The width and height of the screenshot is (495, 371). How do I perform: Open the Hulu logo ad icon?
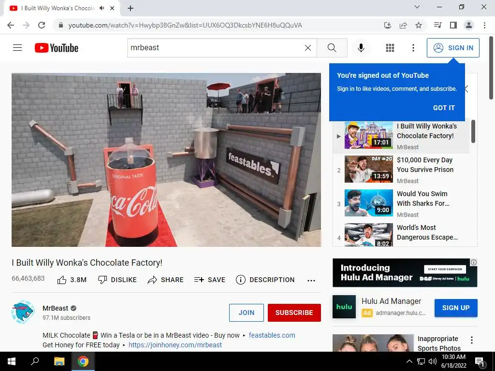click(344, 307)
